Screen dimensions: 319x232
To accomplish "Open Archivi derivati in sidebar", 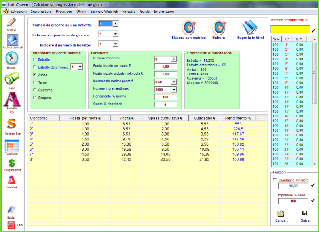I will click(x=12, y=40).
